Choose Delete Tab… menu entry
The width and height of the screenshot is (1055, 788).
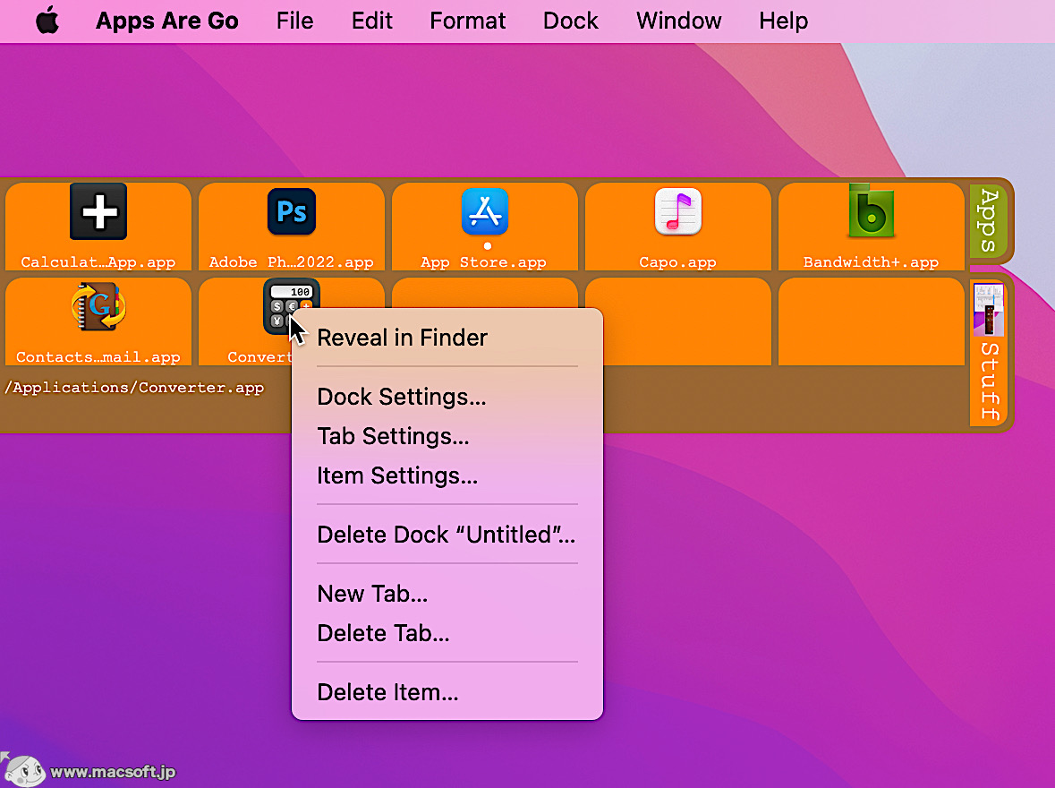pyautogui.click(x=447, y=633)
